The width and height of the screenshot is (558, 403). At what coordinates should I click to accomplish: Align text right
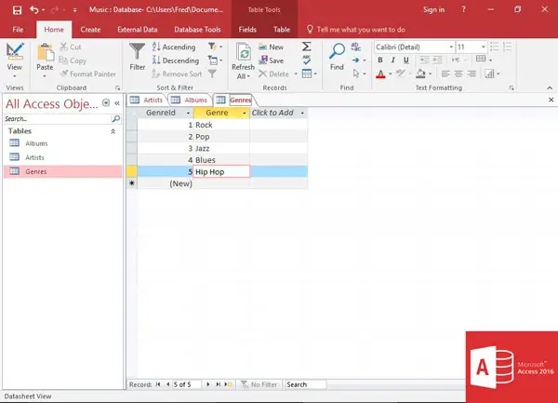(x=472, y=74)
